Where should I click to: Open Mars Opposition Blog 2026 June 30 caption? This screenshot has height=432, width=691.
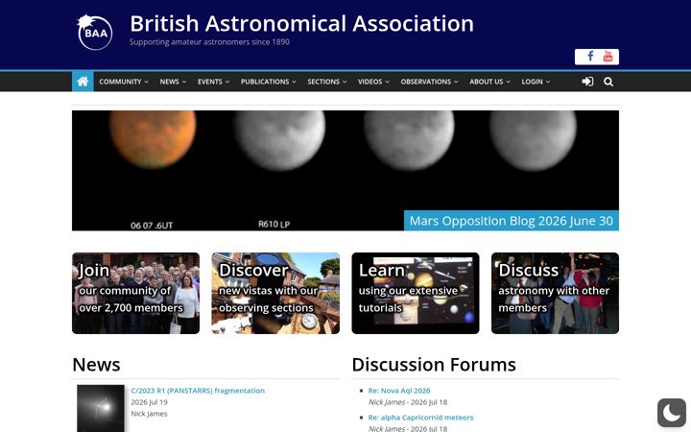[x=512, y=221]
